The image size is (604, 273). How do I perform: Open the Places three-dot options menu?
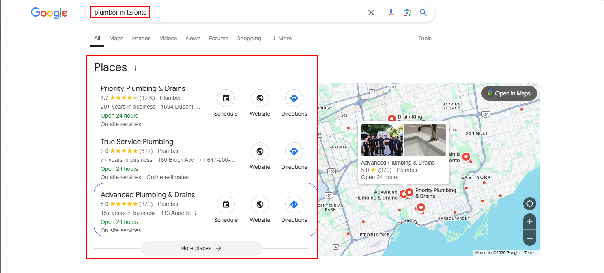[x=135, y=68]
